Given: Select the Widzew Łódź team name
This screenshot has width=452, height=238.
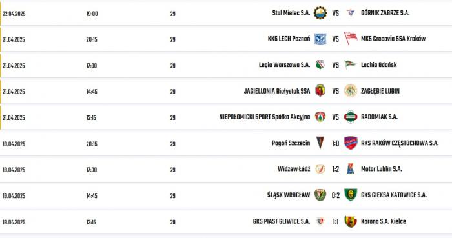Looking at the screenshot, I should pyautogui.click(x=294, y=169).
